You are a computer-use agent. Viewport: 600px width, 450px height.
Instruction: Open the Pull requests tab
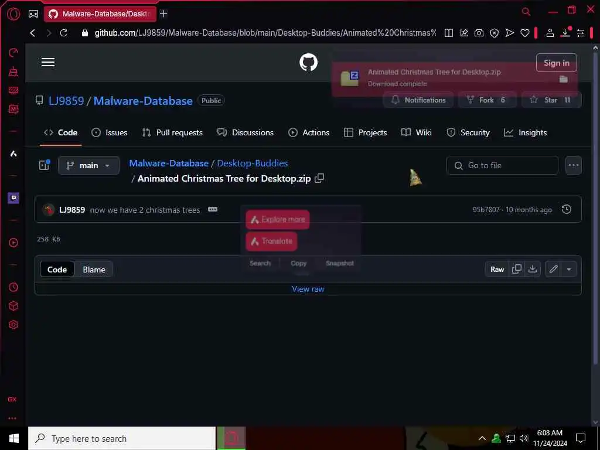pos(172,132)
